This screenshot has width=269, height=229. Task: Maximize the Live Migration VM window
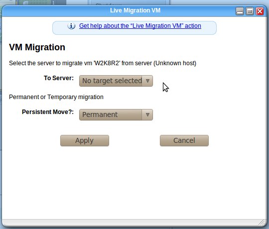click(x=250, y=11)
